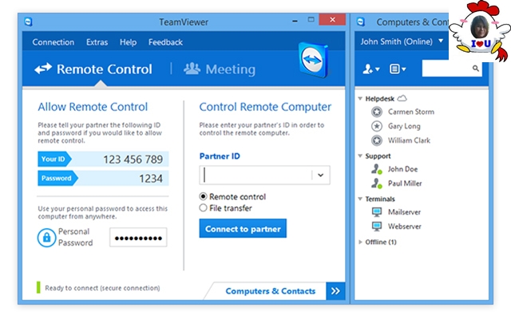Click the Control Remote Computer heading
Viewport: 511px width, 319px height.
(x=265, y=107)
